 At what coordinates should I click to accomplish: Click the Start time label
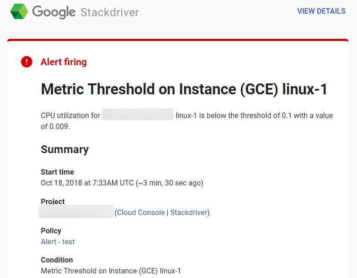(x=57, y=172)
